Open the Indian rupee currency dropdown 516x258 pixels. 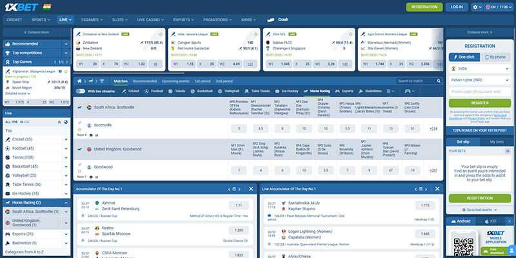480,80
